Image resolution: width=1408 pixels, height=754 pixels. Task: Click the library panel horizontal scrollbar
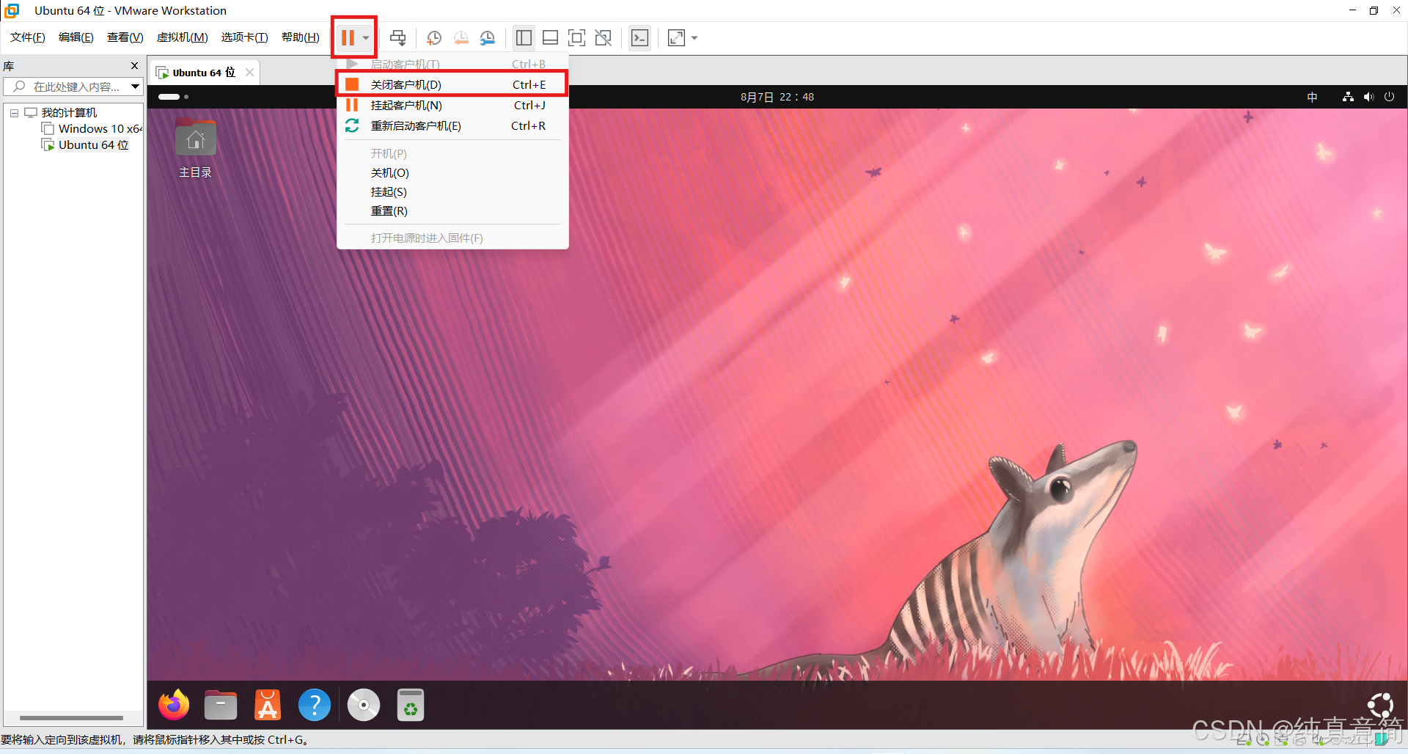pos(71,718)
